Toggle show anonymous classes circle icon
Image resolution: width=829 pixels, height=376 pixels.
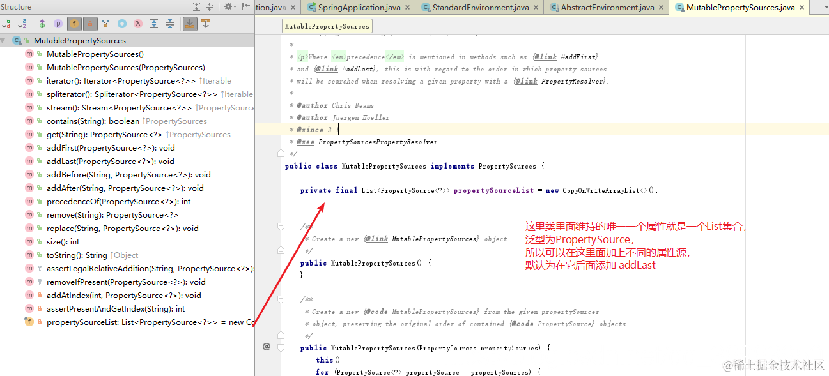(x=122, y=24)
